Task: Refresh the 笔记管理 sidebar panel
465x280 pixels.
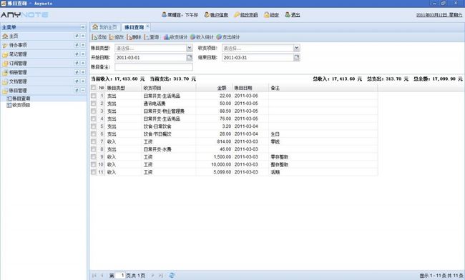Action: point(77,54)
